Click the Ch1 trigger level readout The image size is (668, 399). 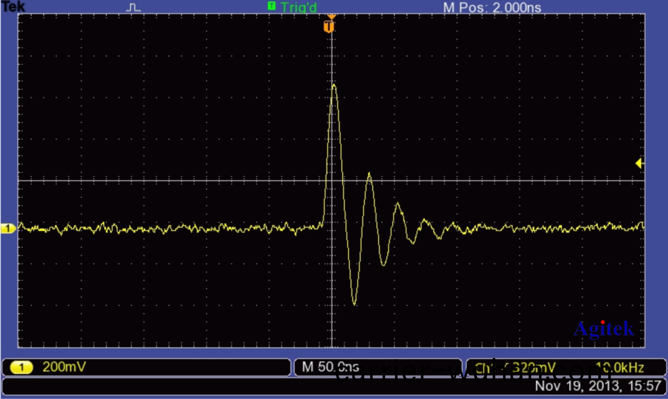click(511, 367)
